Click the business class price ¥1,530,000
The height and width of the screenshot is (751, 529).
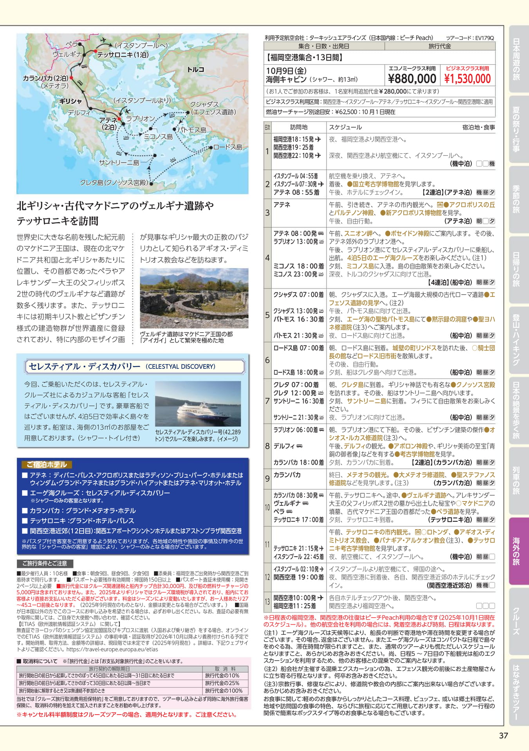(x=468, y=79)
